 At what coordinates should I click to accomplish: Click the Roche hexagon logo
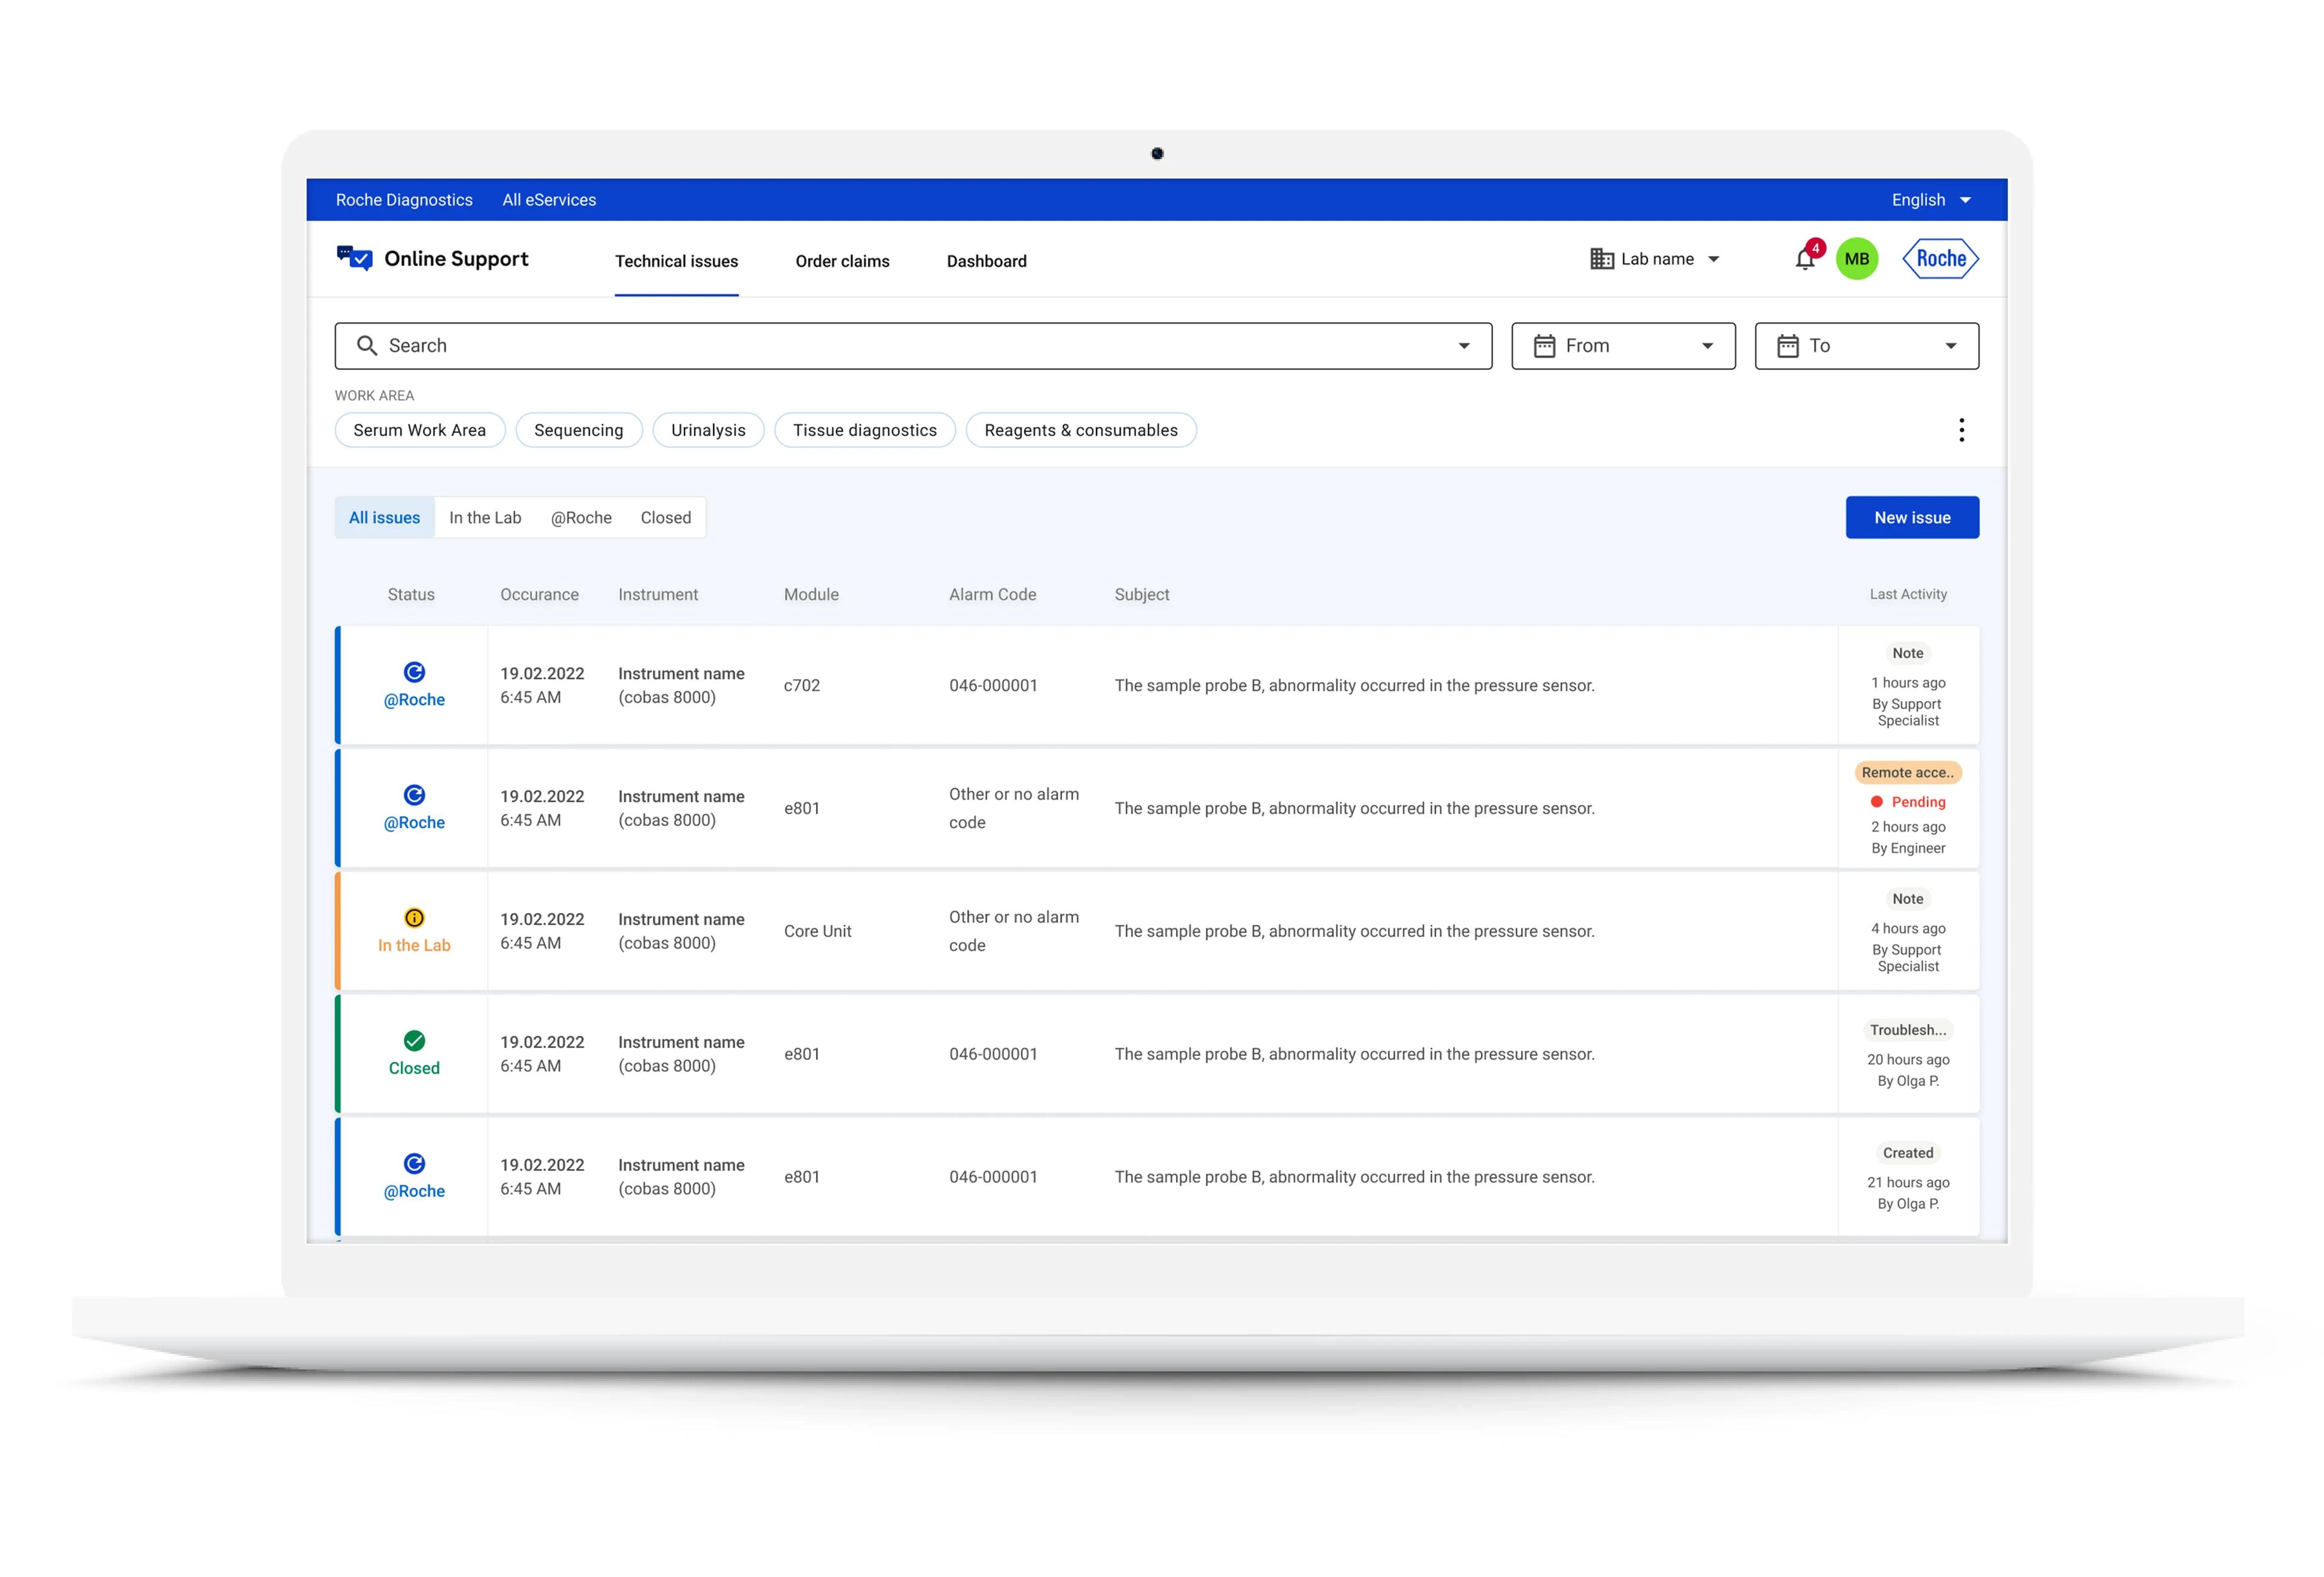click(1940, 259)
